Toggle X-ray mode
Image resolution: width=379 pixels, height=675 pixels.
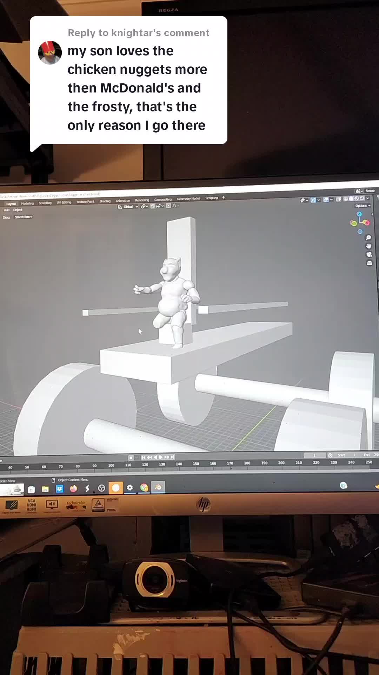point(339,199)
